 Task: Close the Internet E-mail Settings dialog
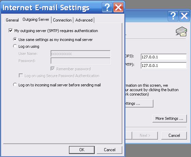pyautogui.click(x=118, y=8)
